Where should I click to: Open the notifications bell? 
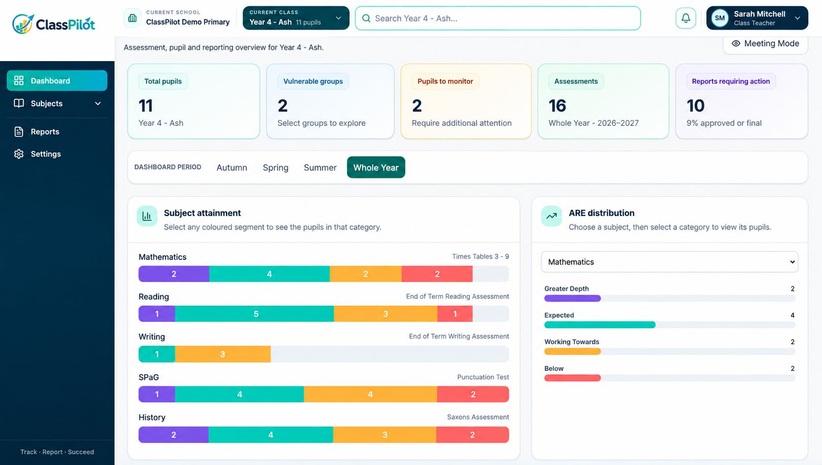tap(685, 18)
